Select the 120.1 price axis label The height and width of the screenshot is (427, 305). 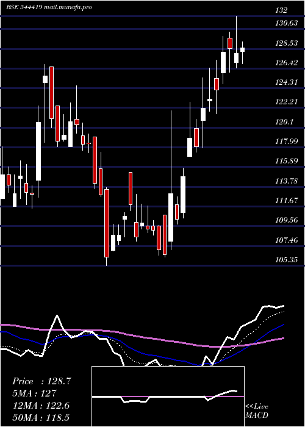coord(284,122)
